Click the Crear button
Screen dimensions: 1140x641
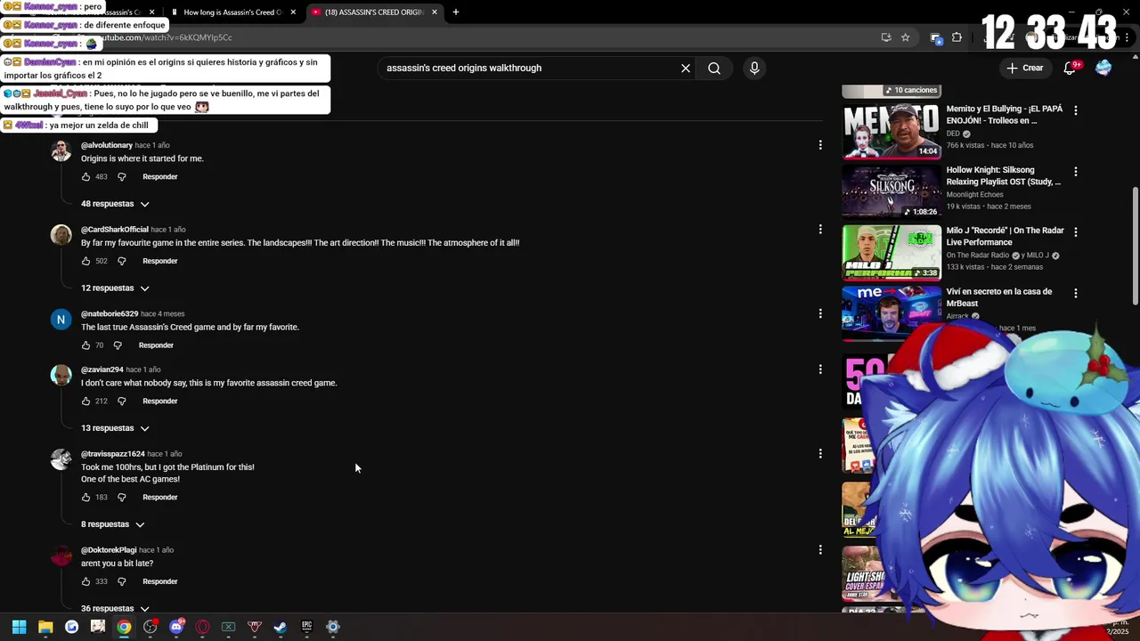1024,68
